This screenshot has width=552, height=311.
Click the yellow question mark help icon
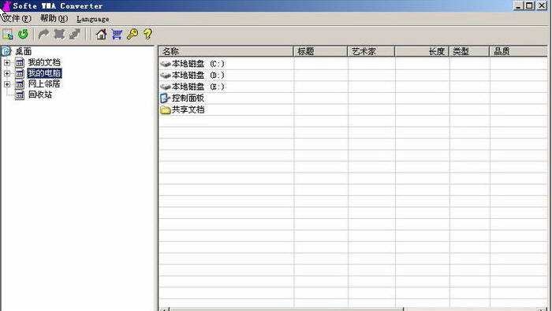[147, 34]
